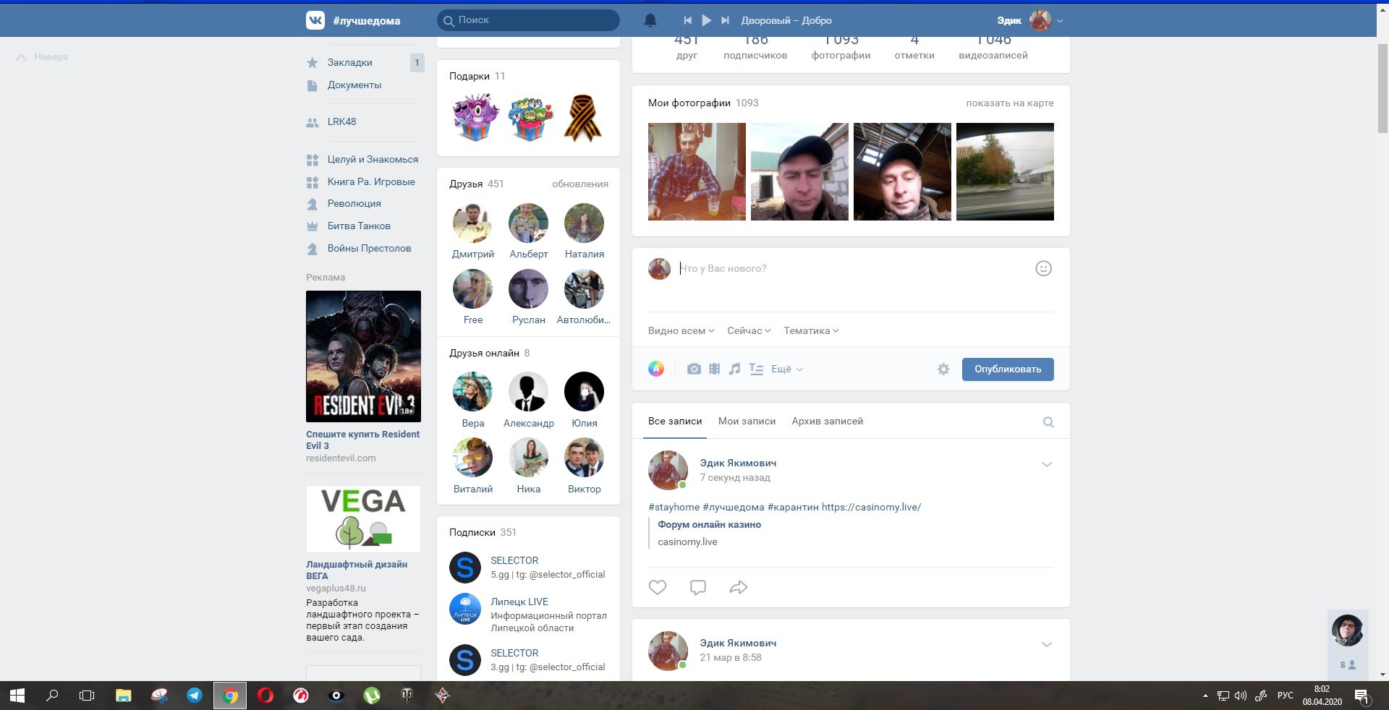Share the casinomy post using the arrow
This screenshot has height=710, width=1389.
tap(738, 587)
